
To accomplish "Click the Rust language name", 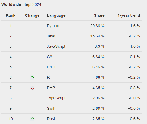I will point(51,119).
